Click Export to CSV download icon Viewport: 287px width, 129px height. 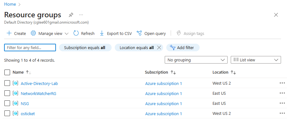coord(102,33)
